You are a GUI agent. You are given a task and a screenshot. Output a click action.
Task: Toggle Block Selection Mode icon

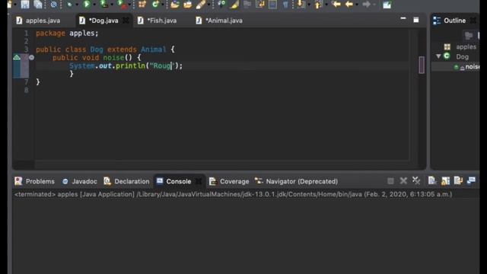(x=272, y=5)
